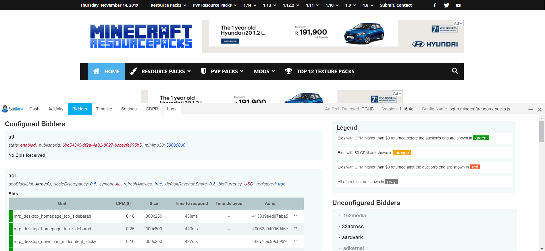Close the PubGuru panel
Image resolution: width=545 pixels, height=251 pixels.
539,110
